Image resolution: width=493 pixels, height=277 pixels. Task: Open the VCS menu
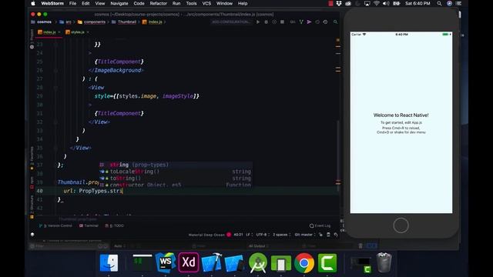206,3
